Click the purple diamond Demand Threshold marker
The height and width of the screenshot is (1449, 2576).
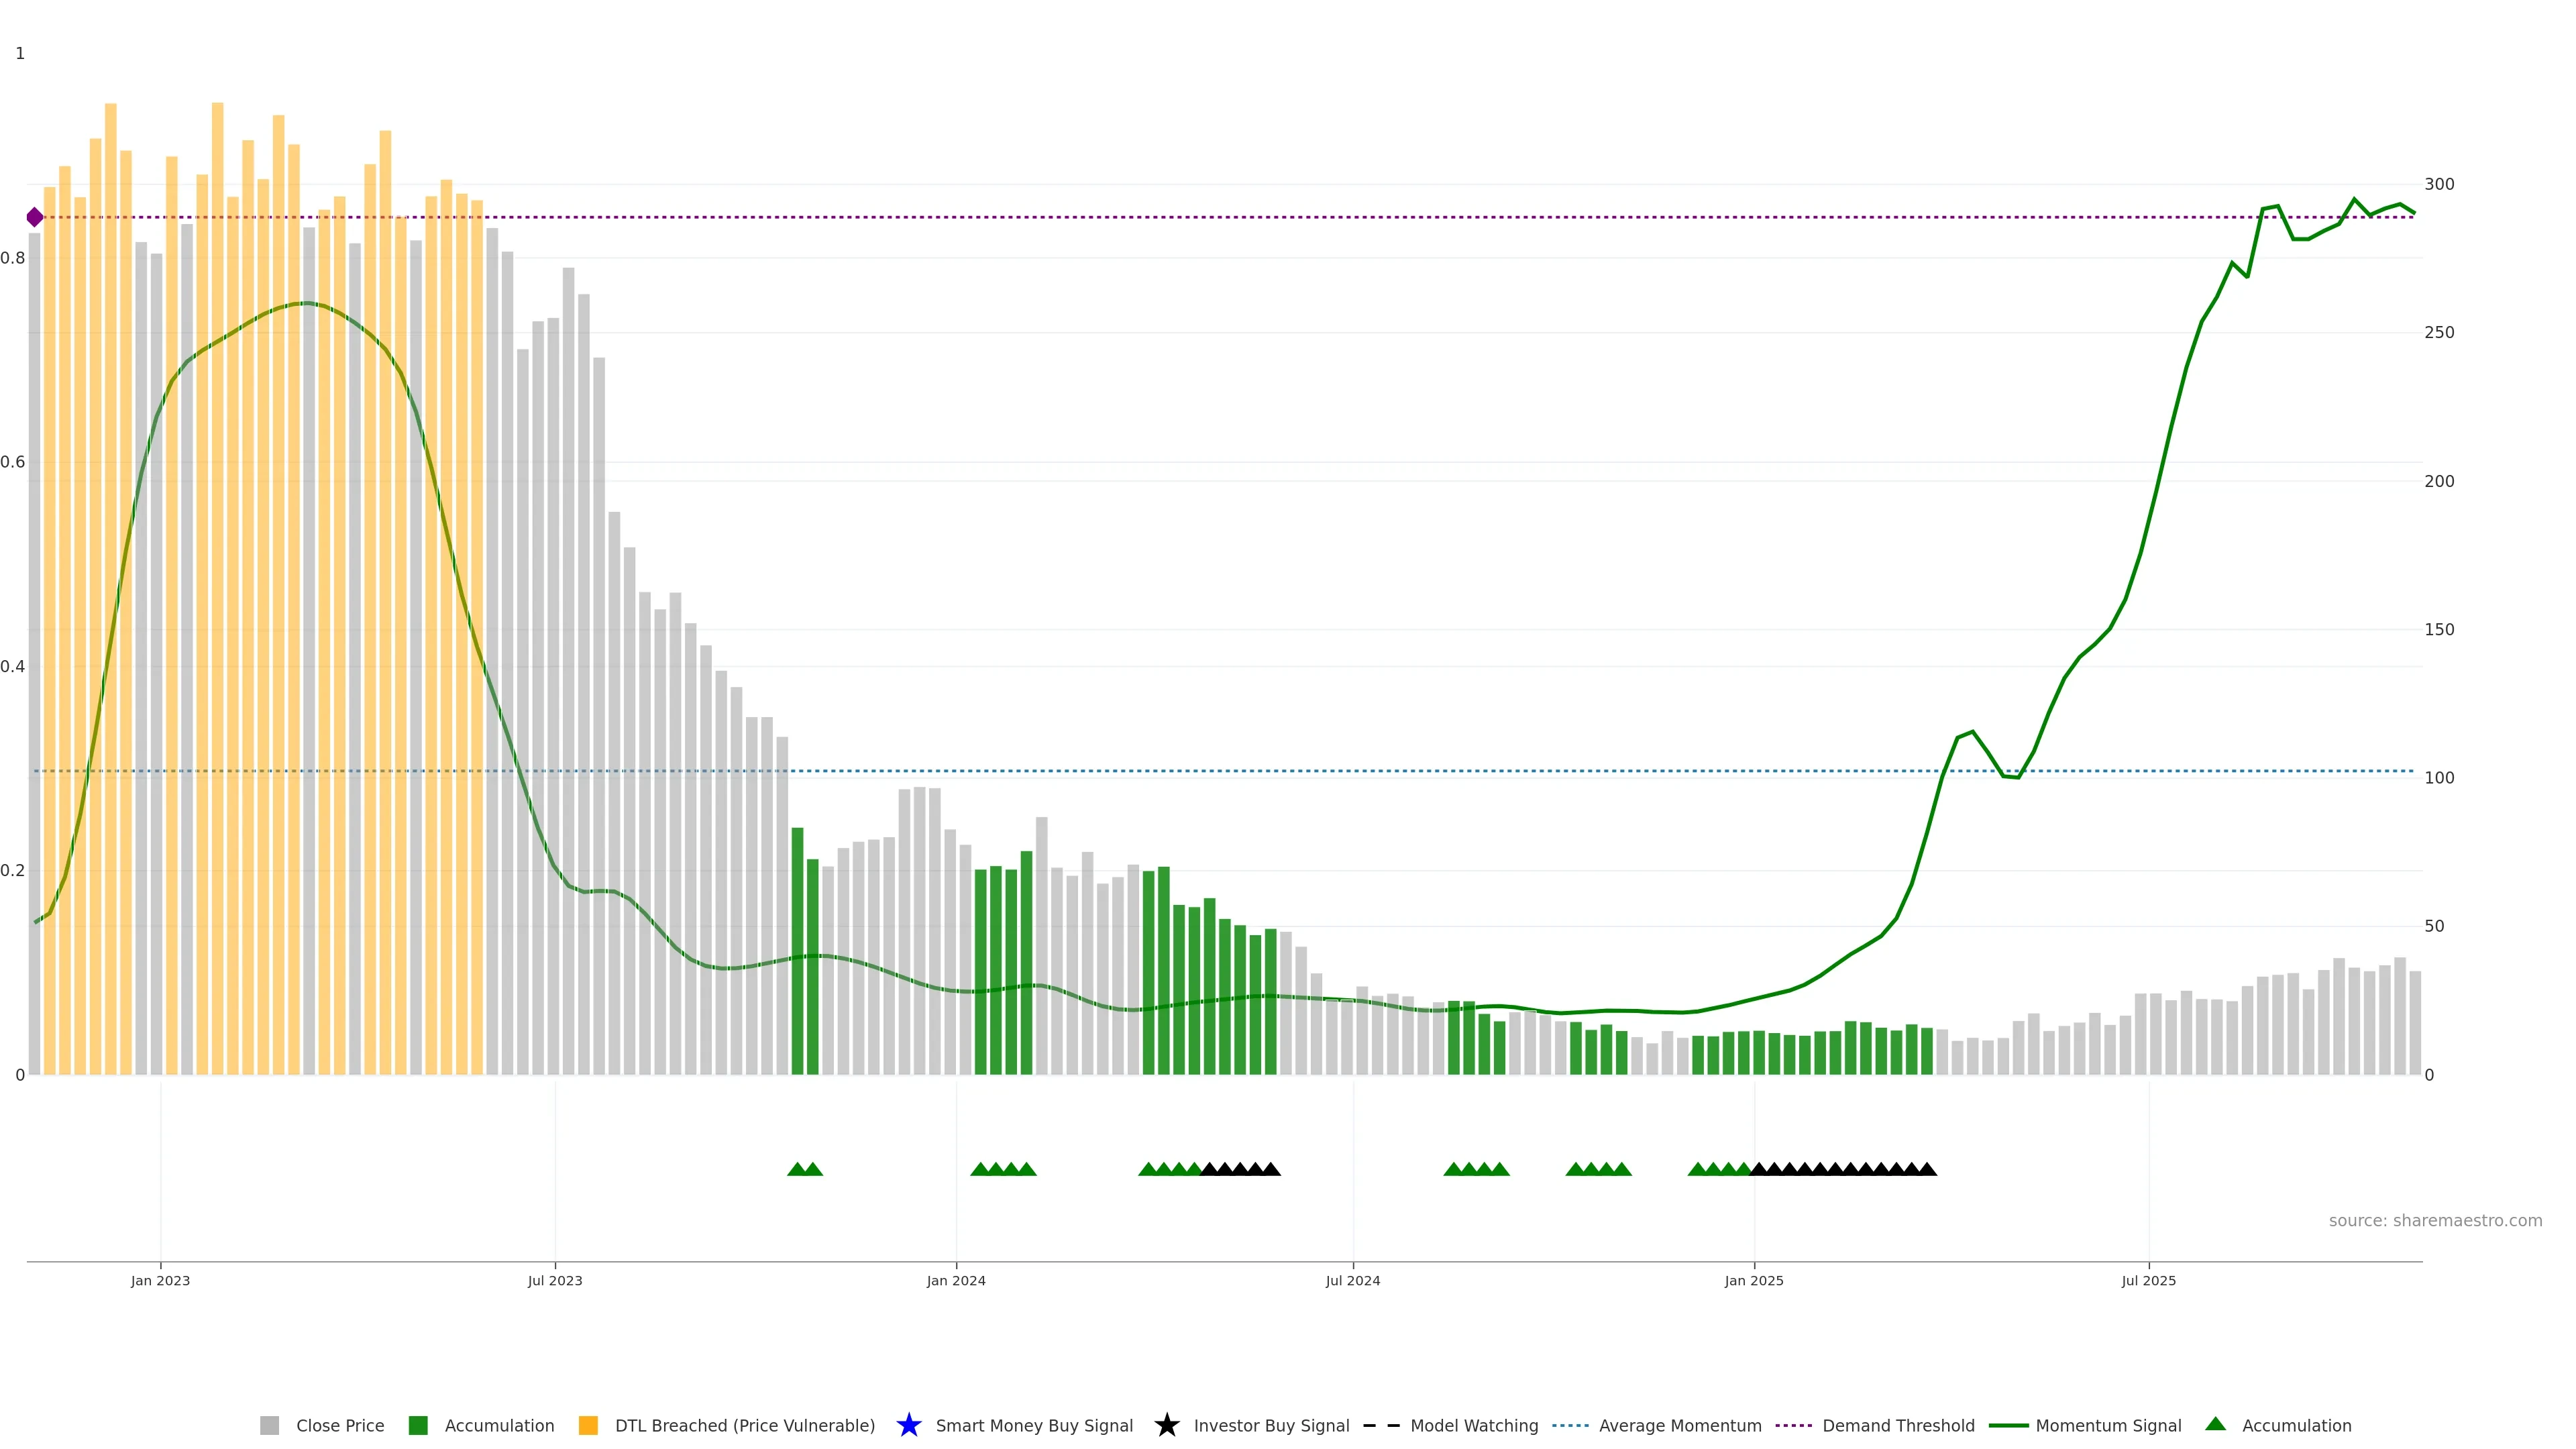(35, 217)
